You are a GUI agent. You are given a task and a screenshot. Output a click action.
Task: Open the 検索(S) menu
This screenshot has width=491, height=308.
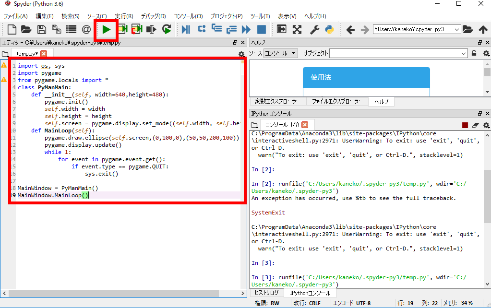(x=71, y=16)
